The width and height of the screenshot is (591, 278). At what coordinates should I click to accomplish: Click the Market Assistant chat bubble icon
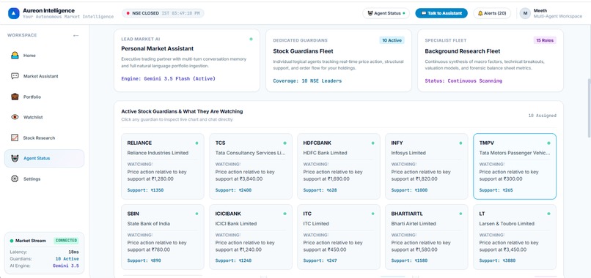(x=15, y=76)
